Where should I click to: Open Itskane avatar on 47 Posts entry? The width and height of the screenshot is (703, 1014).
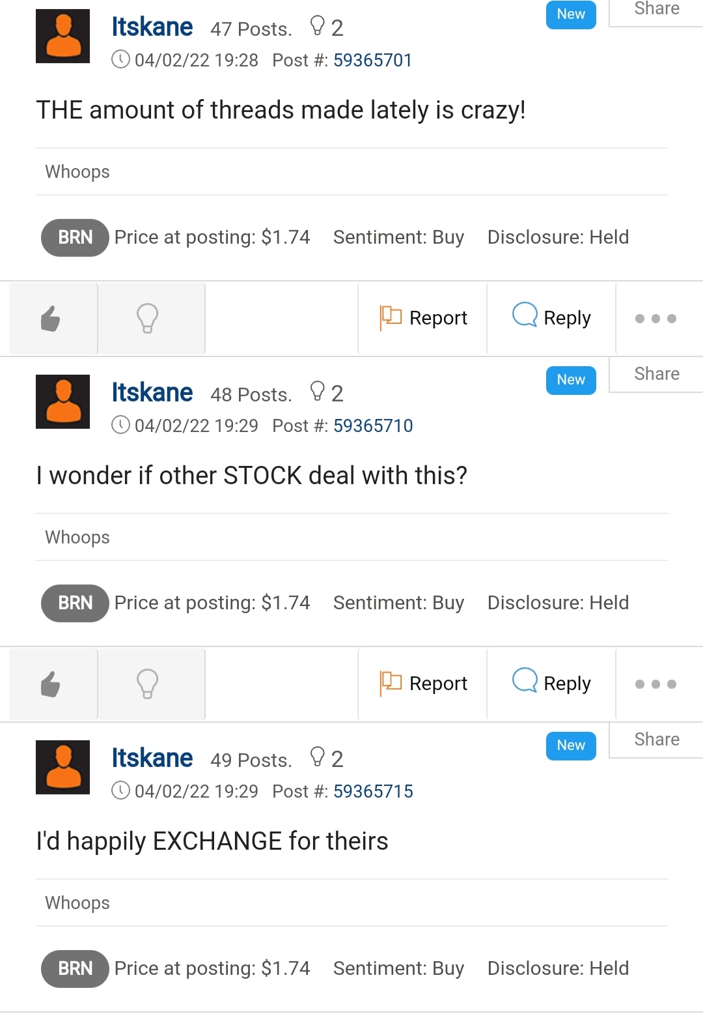tap(62, 36)
